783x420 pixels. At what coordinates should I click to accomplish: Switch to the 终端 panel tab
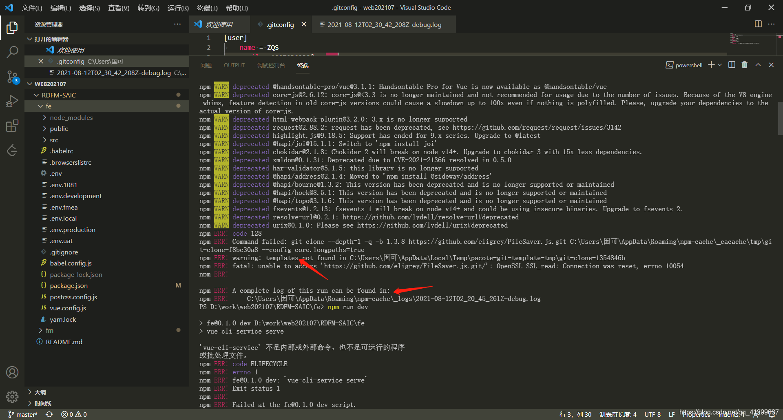click(303, 65)
